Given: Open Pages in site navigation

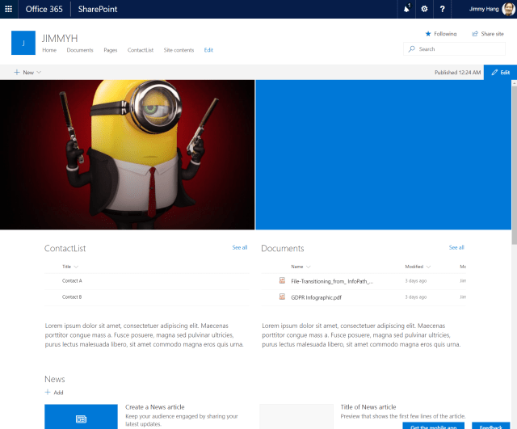Looking at the screenshot, I should pyautogui.click(x=111, y=50).
